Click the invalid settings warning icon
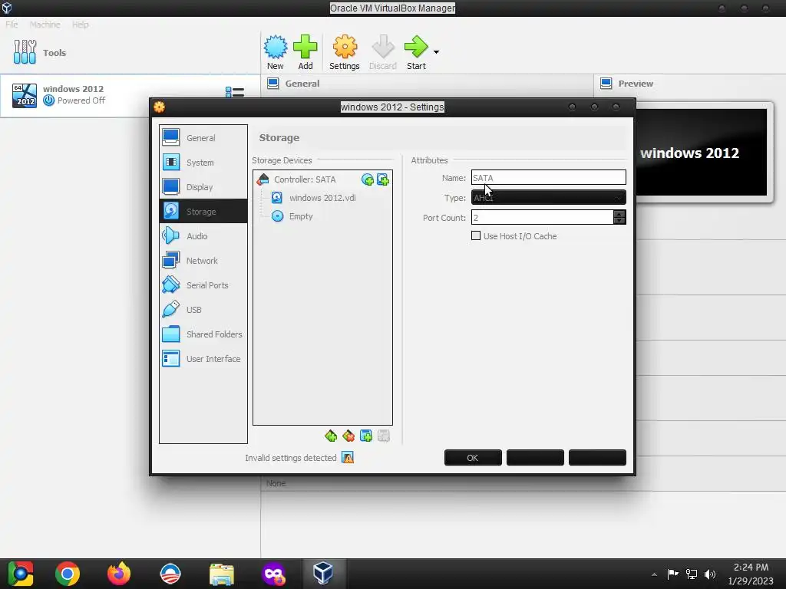The width and height of the screenshot is (786, 589). point(348,457)
